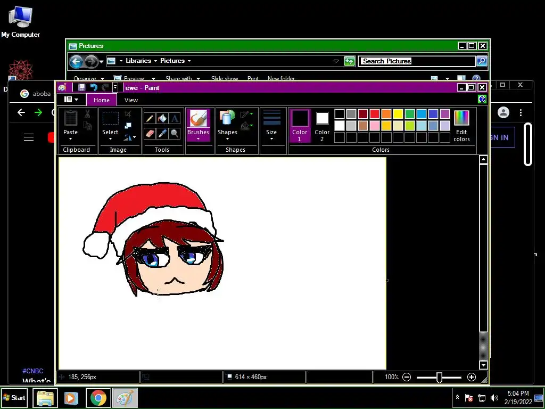The width and height of the screenshot is (545, 409).
Task: Open the shape Outline dropdown
Action: click(246, 114)
